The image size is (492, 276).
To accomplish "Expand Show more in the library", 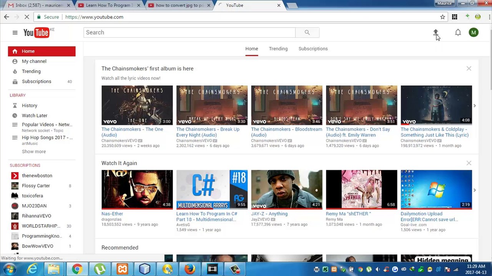I will point(34,151).
